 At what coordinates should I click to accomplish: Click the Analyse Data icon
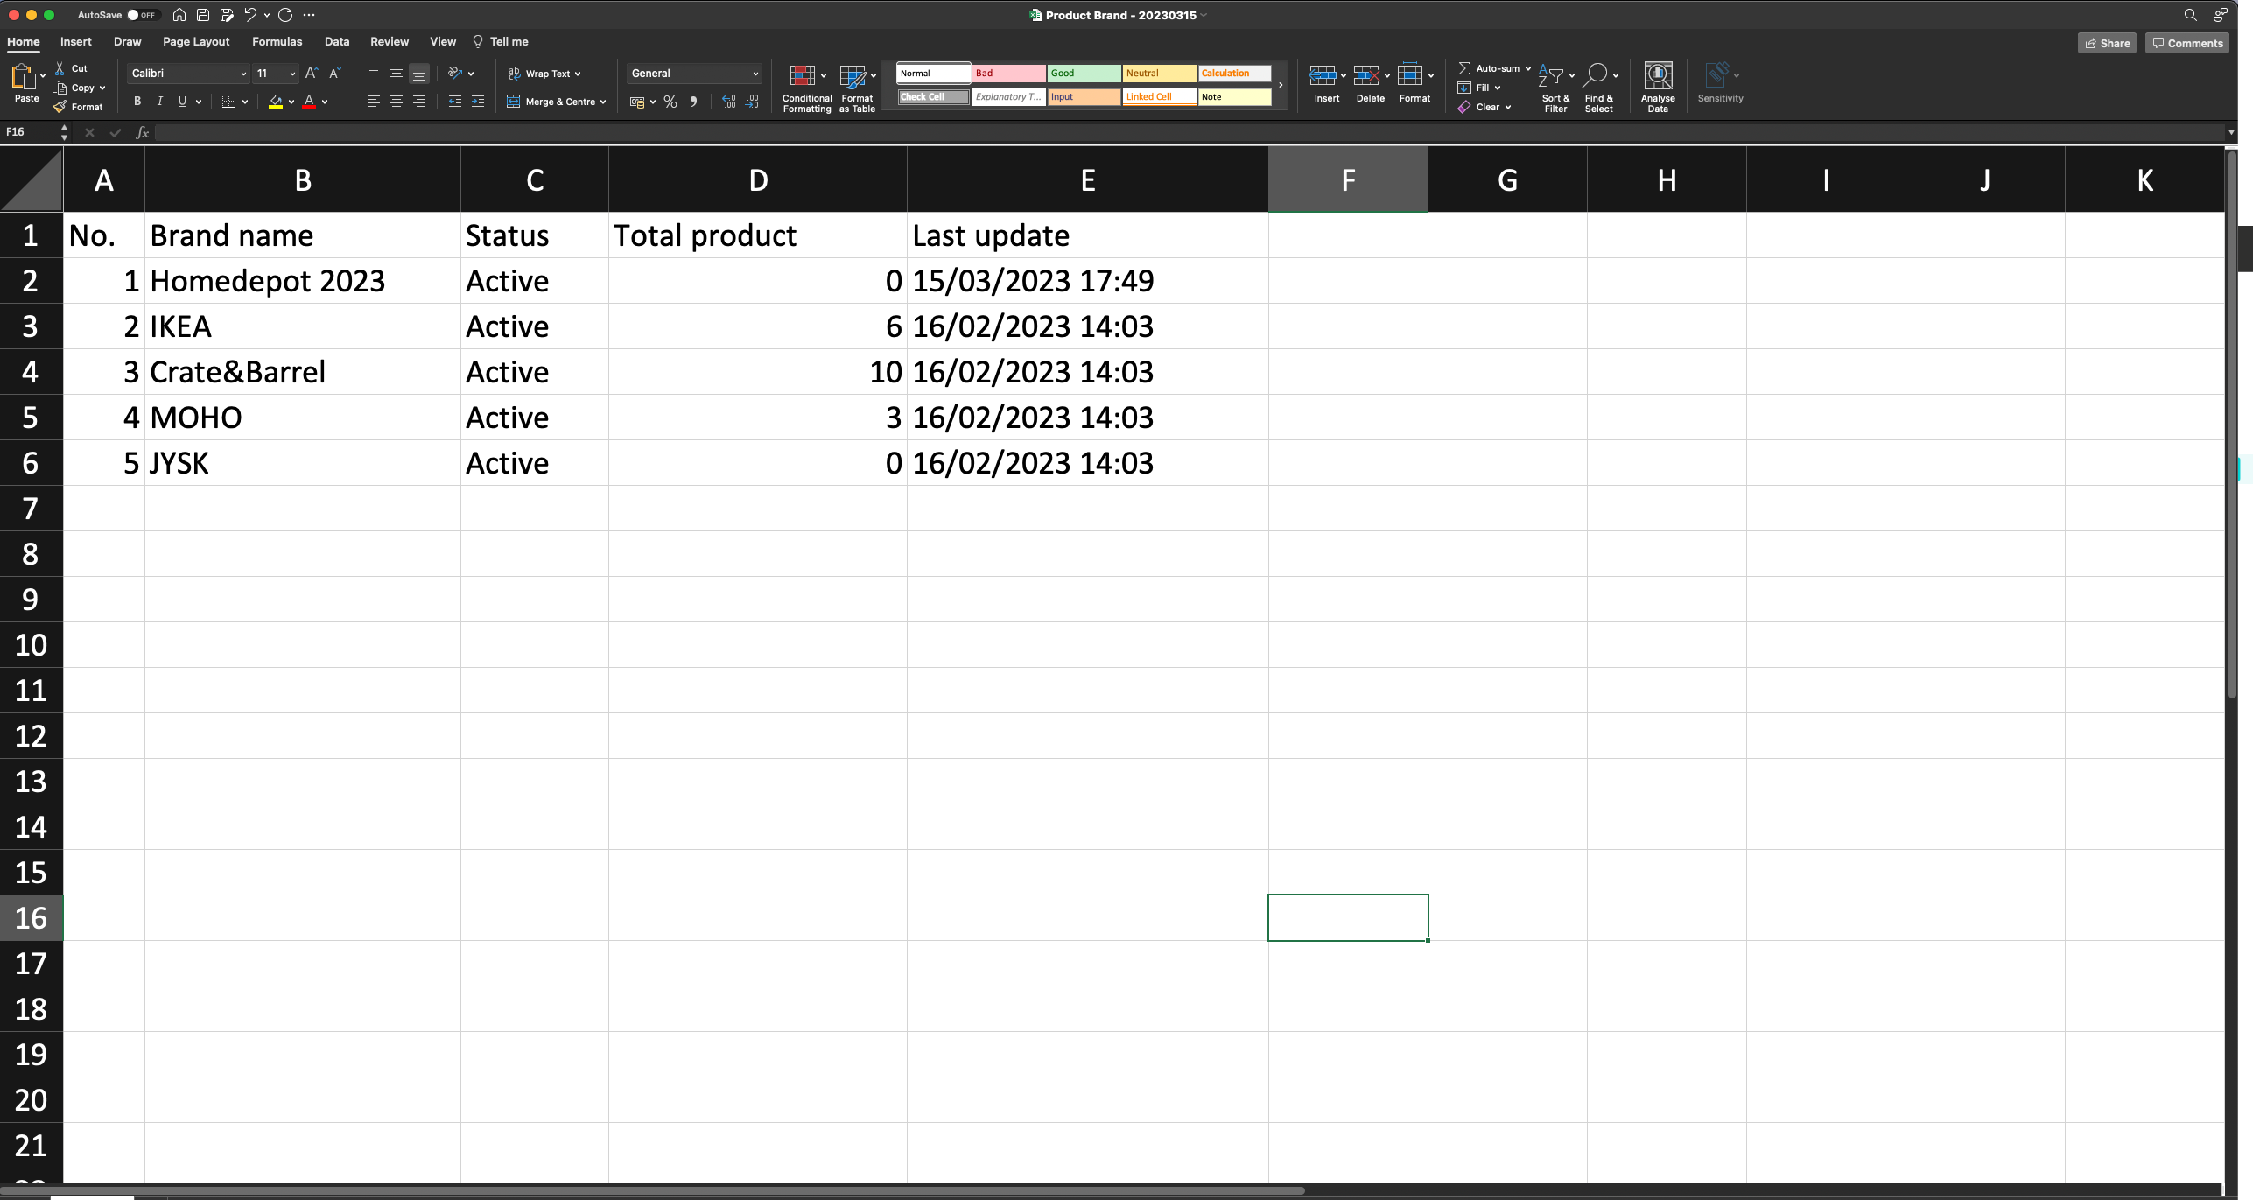click(1657, 76)
